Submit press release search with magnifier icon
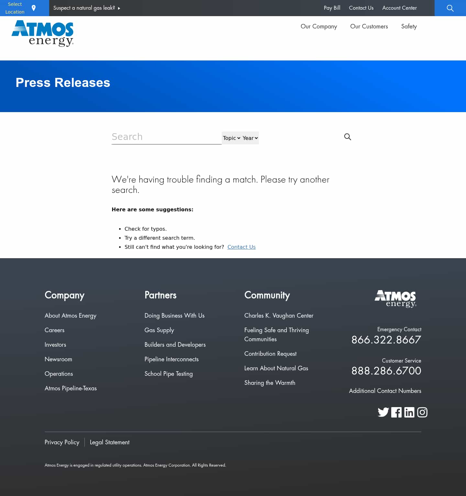Image resolution: width=466 pixels, height=496 pixels. click(x=348, y=137)
